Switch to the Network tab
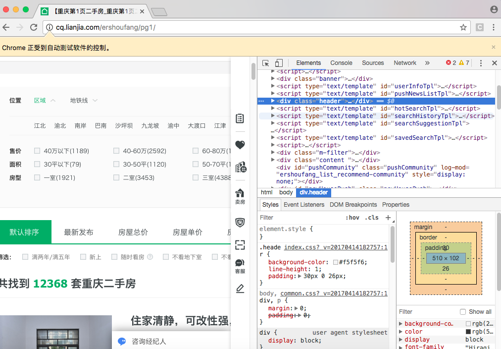The height and width of the screenshot is (349, 501). (x=405, y=63)
